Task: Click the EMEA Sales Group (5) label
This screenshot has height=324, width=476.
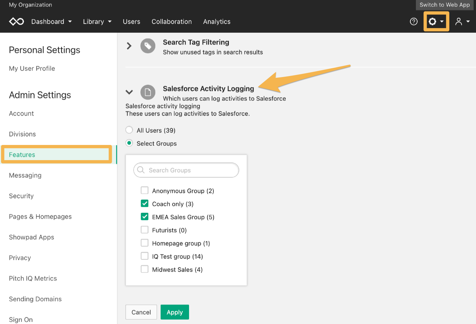Action: 183,217
